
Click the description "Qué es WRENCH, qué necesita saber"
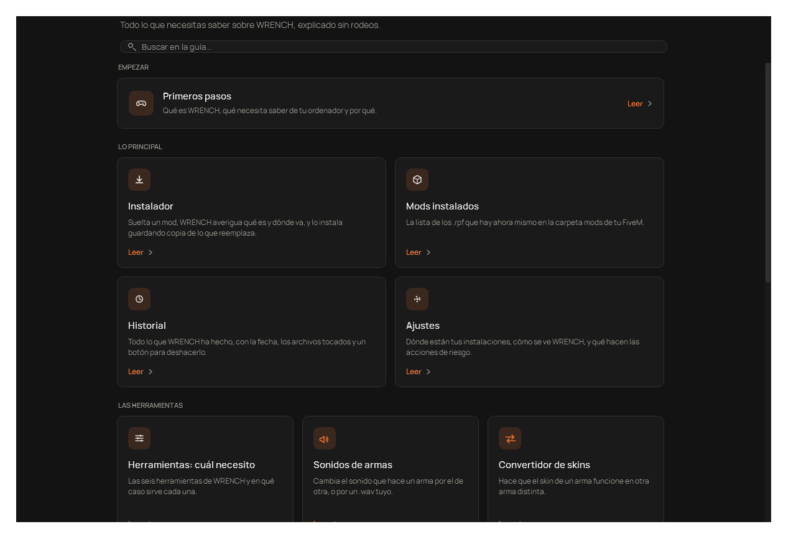point(270,111)
